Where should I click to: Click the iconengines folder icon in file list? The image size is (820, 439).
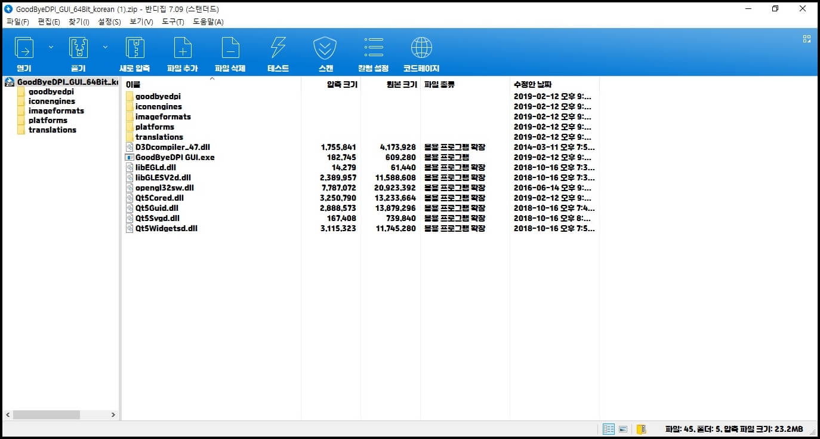point(130,106)
